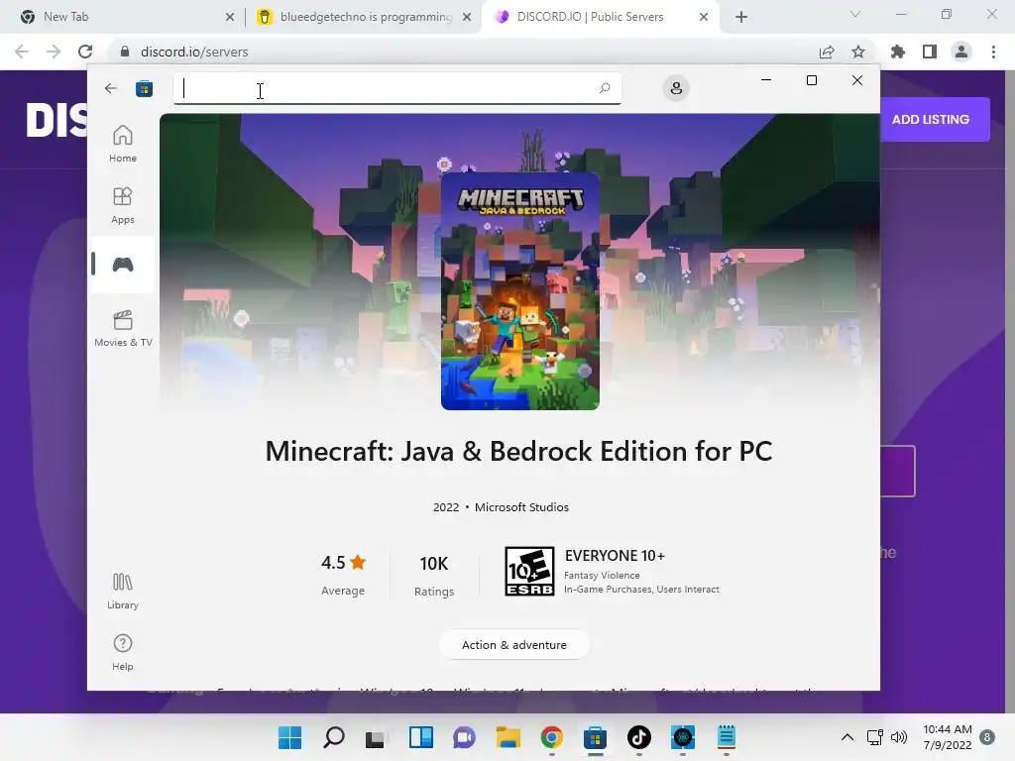Click the Store search input field
This screenshot has height=761, width=1015.
(396, 88)
